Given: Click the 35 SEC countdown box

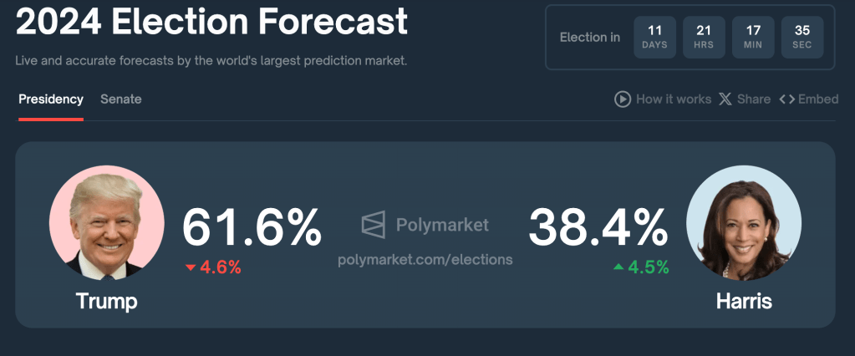Looking at the screenshot, I should click(x=802, y=38).
